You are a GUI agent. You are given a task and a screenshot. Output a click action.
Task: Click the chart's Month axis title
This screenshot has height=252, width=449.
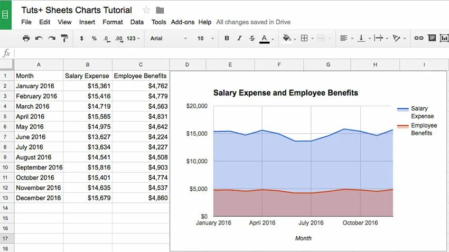tap(303, 238)
